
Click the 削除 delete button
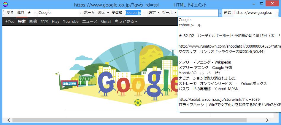click(228, 13)
